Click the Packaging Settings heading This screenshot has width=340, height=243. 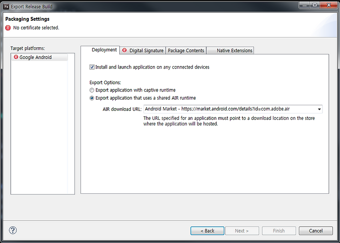[27, 19]
